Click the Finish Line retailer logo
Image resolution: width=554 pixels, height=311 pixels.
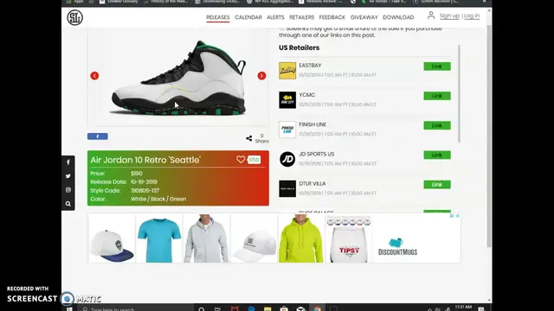[287, 130]
